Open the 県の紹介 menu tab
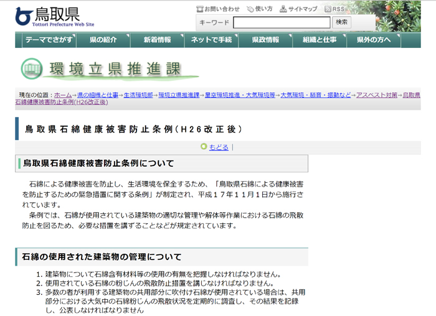The height and width of the screenshot is (316, 436). pyautogui.click(x=103, y=40)
